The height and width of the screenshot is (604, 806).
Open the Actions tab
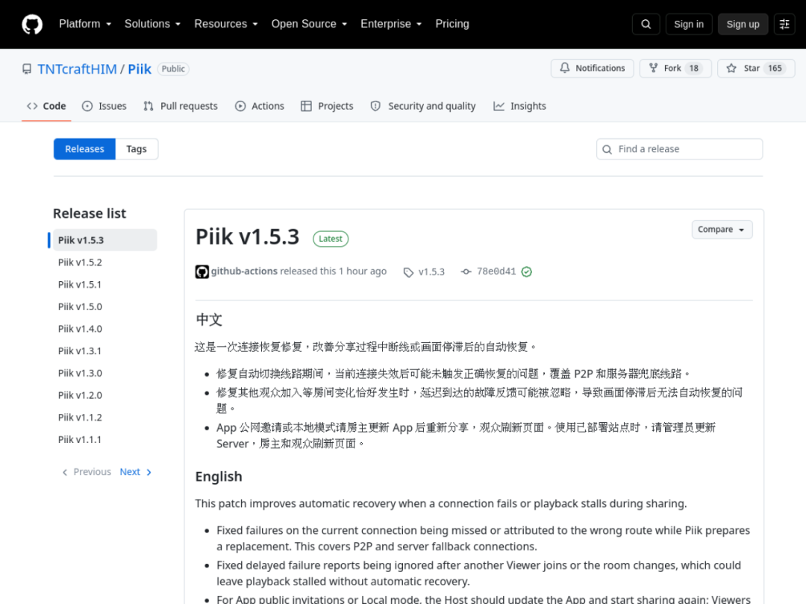click(x=260, y=106)
